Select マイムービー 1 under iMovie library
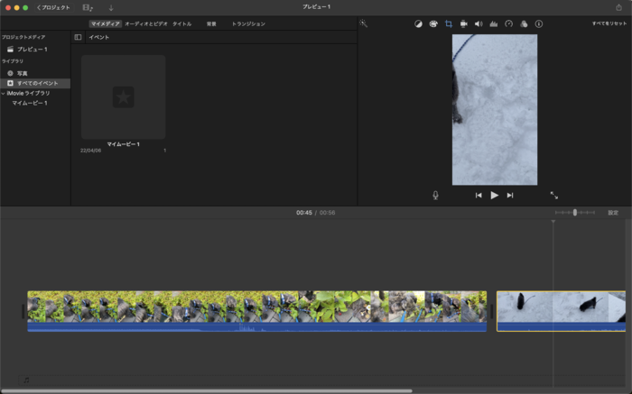 (30, 103)
